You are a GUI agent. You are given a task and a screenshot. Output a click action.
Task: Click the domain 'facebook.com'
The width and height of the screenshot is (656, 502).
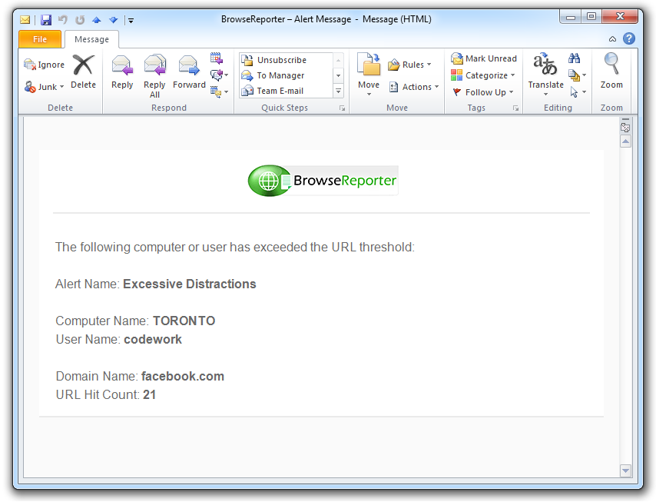coord(183,376)
